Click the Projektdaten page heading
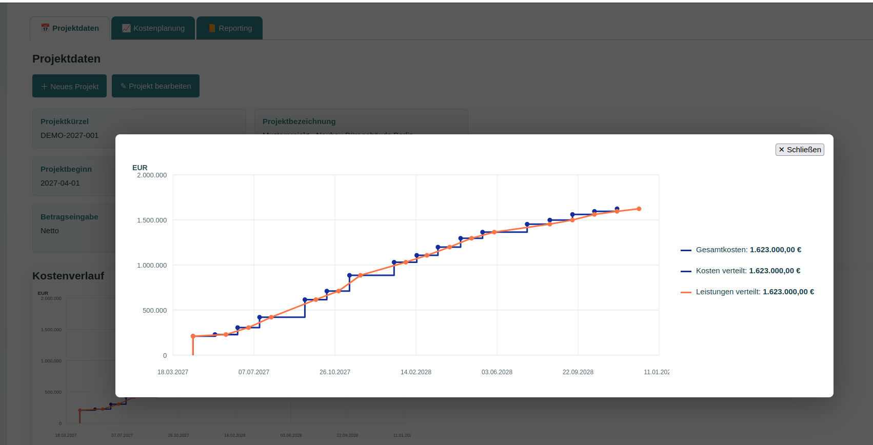 point(67,59)
